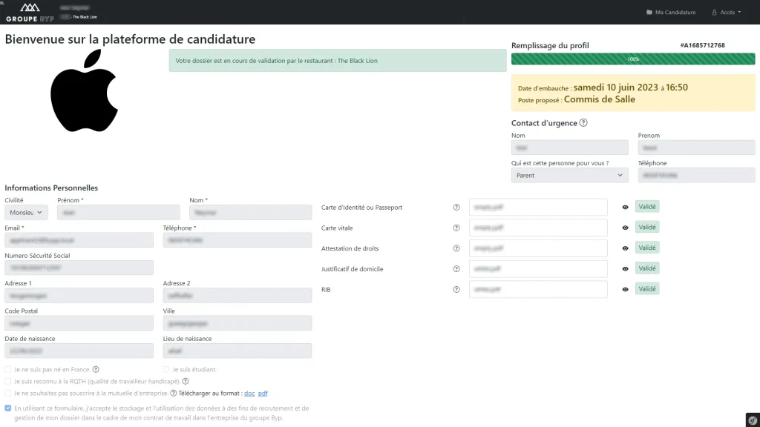Download the mutuelle form in pdf format
The image size is (760, 427).
pyautogui.click(x=263, y=393)
